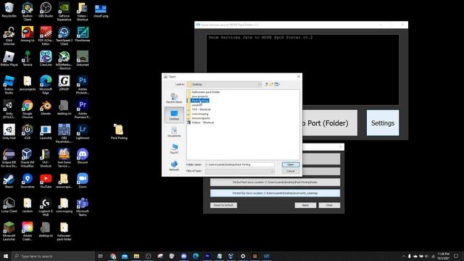Open notification center on taskbar

click(x=456, y=256)
